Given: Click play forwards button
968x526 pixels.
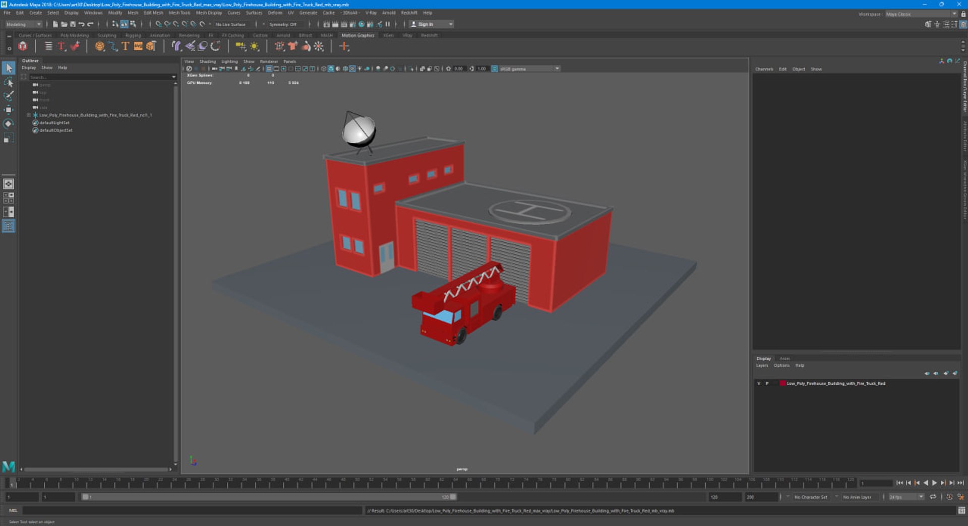Looking at the screenshot, I should [934, 483].
